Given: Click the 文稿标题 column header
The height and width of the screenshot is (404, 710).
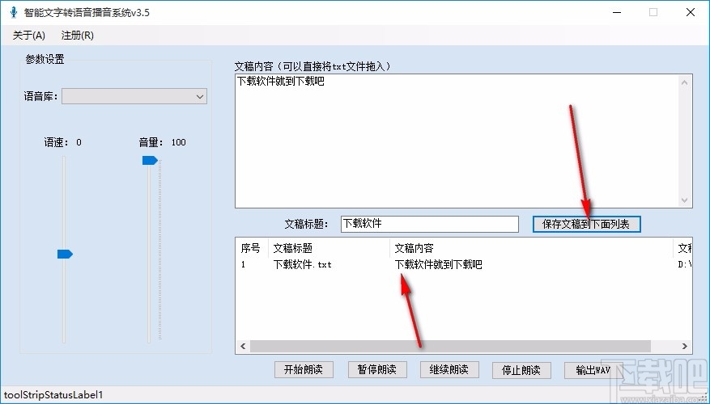Looking at the screenshot, I should click(329, 248).
